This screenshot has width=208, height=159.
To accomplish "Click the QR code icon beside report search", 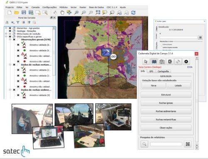I will coord(188,144).
